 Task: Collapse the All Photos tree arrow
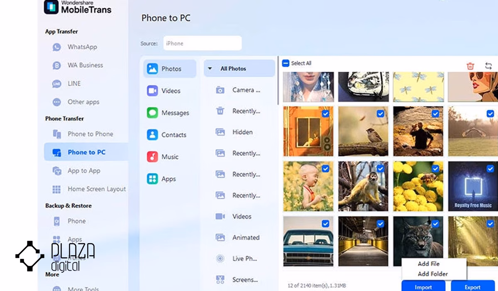point(210,69)
